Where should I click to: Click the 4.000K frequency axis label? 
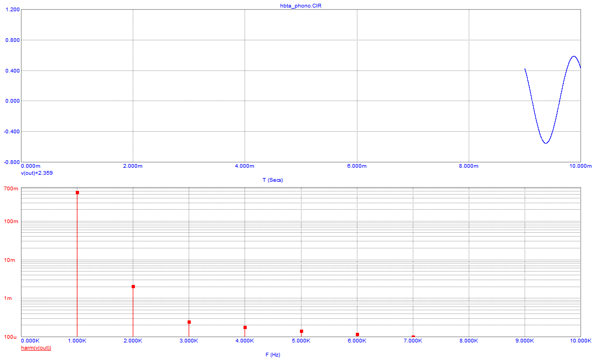click(x=245, y=341)
